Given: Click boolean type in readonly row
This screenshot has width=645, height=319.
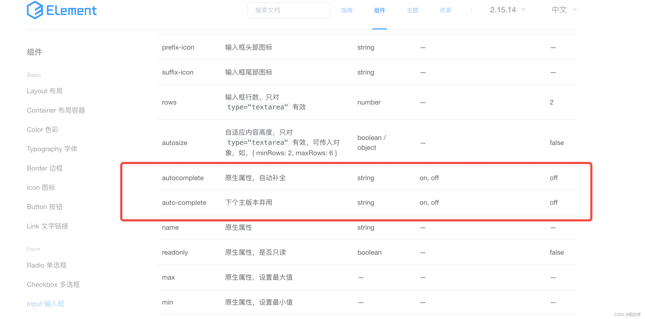Looking at the screenshot, I should (x=369, y=253).
